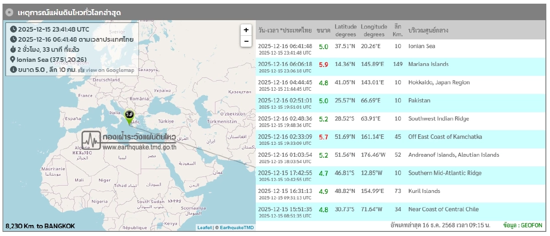Click the 14.36°N latitude cell
This screenshot has height=236, width=550.
tap(345, 65)
